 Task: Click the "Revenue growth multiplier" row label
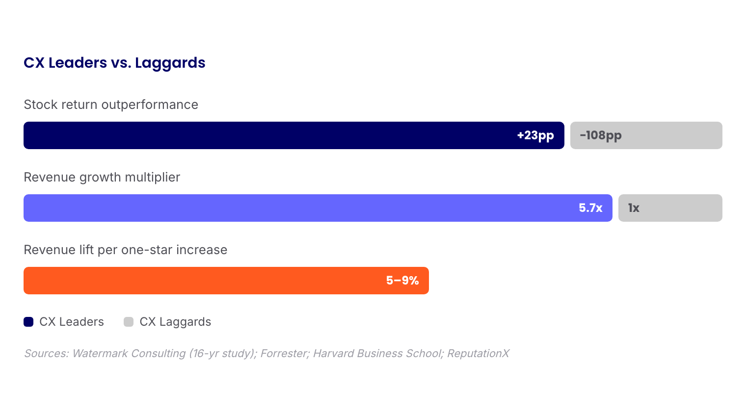(x=102, y=177)
